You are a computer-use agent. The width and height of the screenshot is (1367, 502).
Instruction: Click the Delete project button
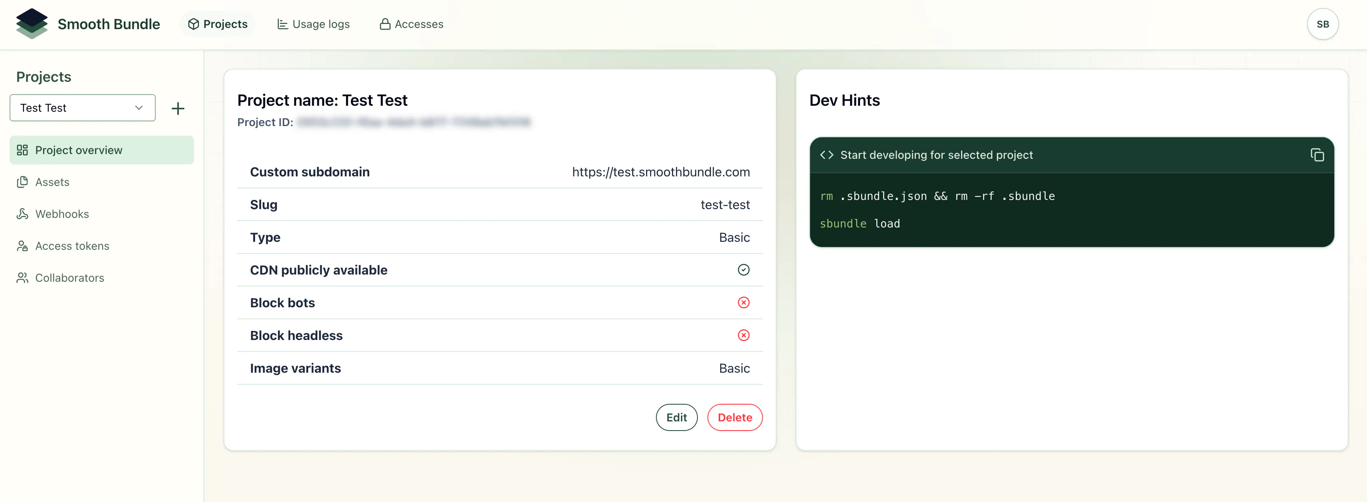(735, 417)
